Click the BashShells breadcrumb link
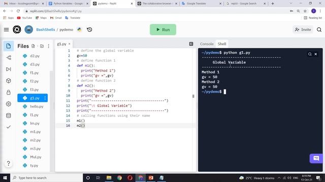This screenshot has height=182, width=325. pyautogui.click(x=46, y=29)
